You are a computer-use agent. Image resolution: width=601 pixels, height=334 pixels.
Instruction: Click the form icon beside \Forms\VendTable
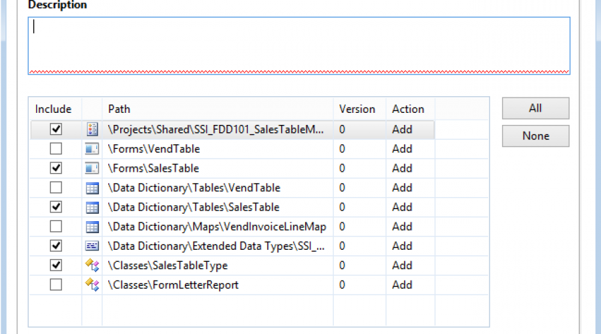point(92,149)
